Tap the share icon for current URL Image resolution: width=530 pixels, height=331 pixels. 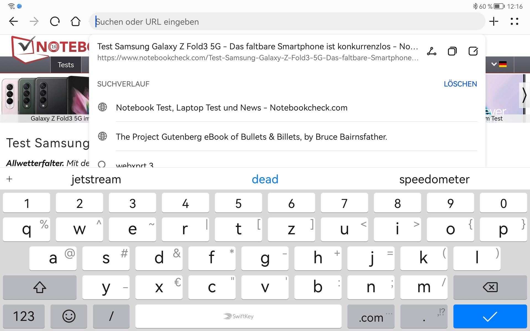pyautogui.click(x=431, y=51)
